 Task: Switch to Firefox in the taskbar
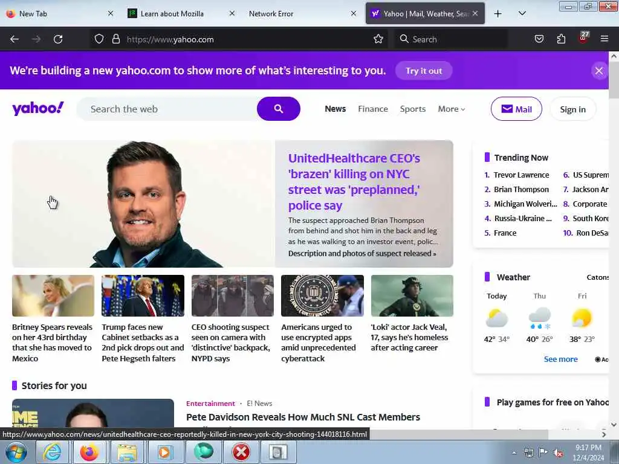pyautogui.click(x=89, y=452)
